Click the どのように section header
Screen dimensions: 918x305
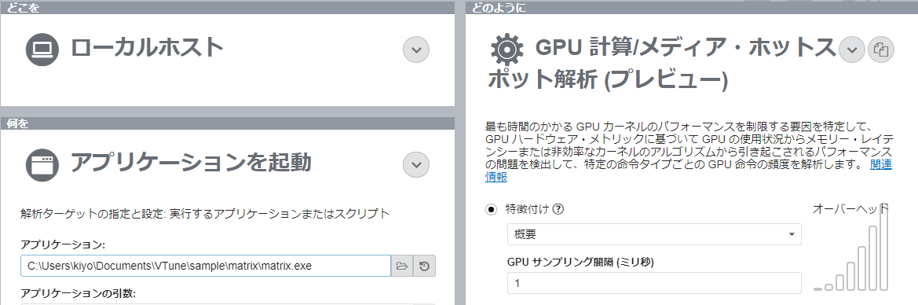(x=499, y=7)
